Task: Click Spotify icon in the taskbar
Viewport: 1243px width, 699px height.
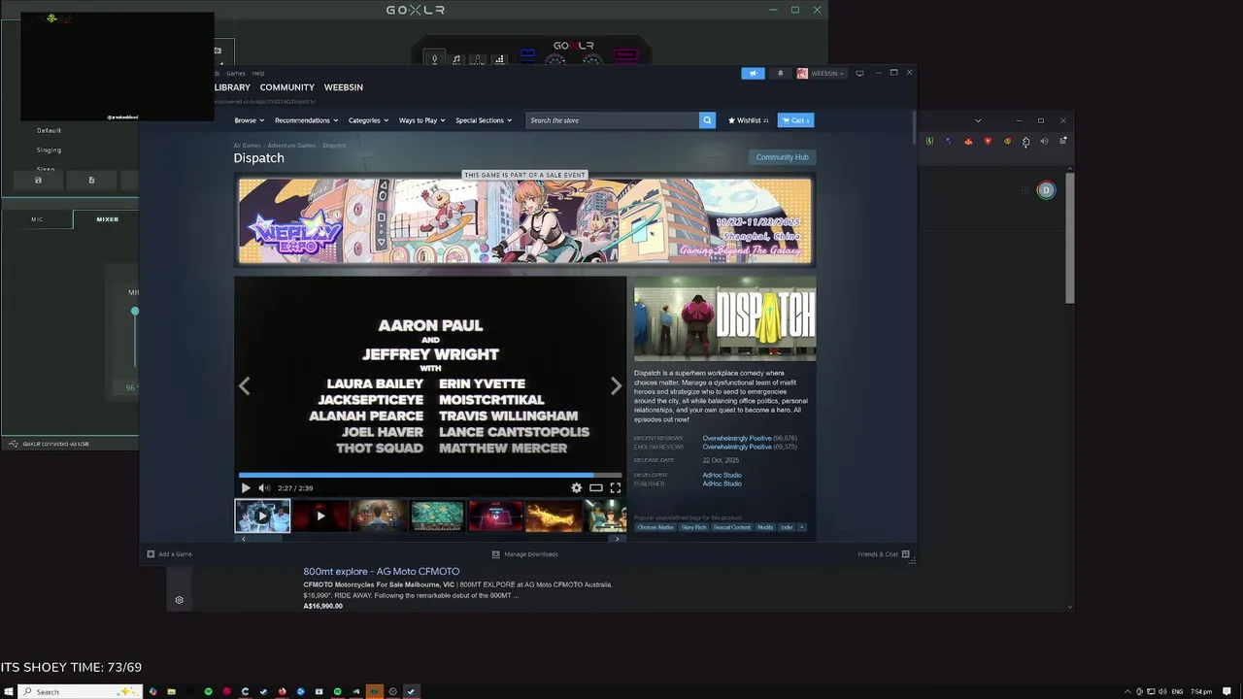Action: click(208, 691)
